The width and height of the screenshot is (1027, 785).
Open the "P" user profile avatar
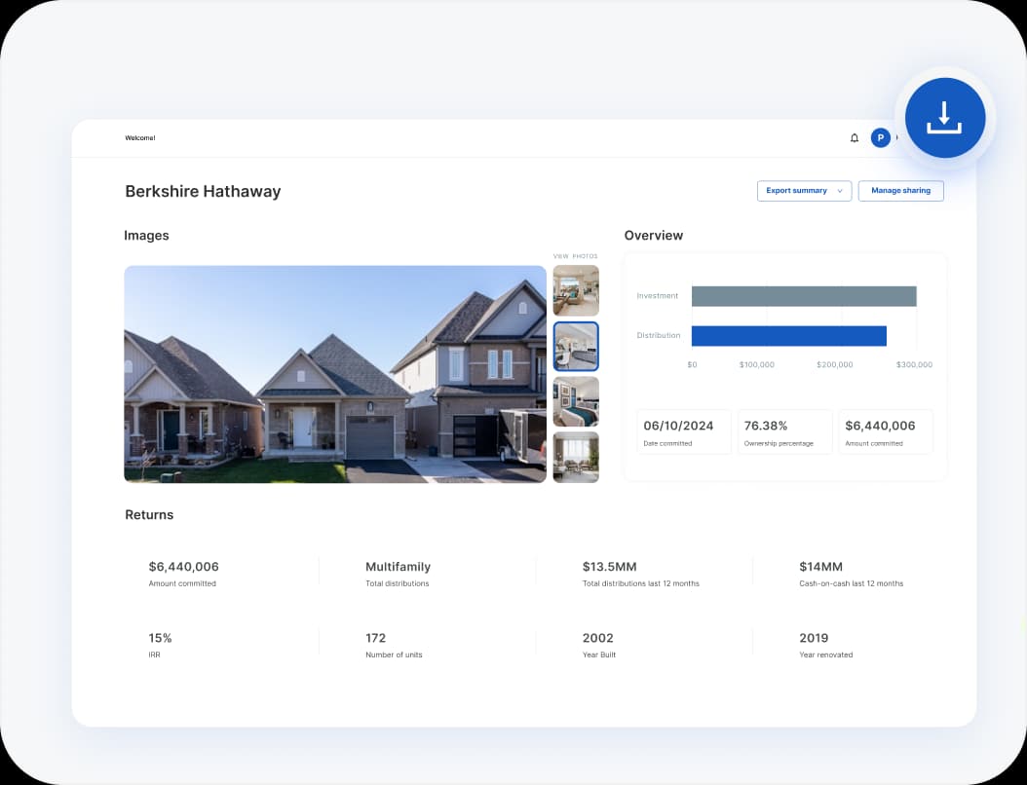[880, 138]
